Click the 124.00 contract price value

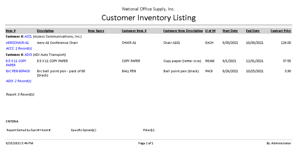(x=286, y=43)
